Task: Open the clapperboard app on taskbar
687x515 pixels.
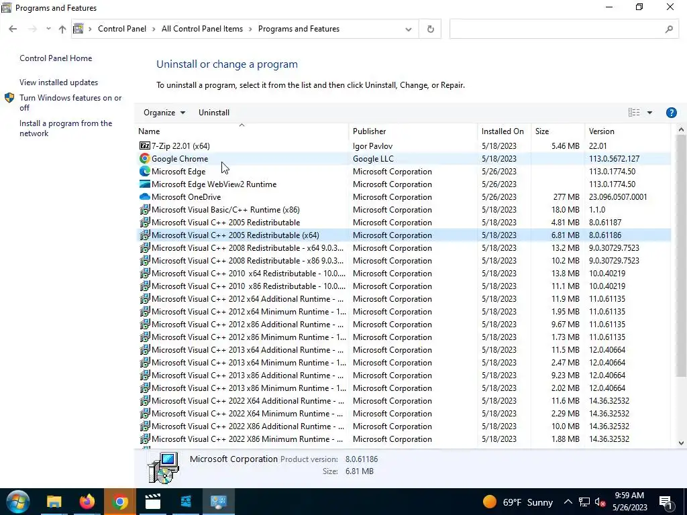Action: click(152, 502)
